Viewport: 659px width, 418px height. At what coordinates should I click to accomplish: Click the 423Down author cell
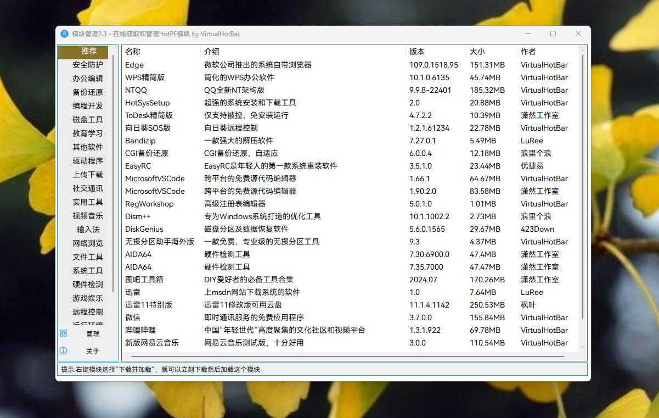click(x=537, y=229)
